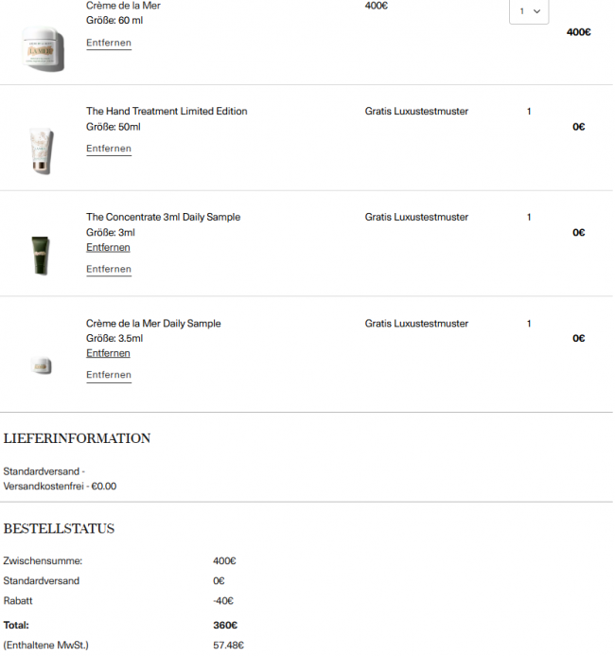Click Entfernen under The Hand Treatment Limited Edition

(x=109, y=149)
